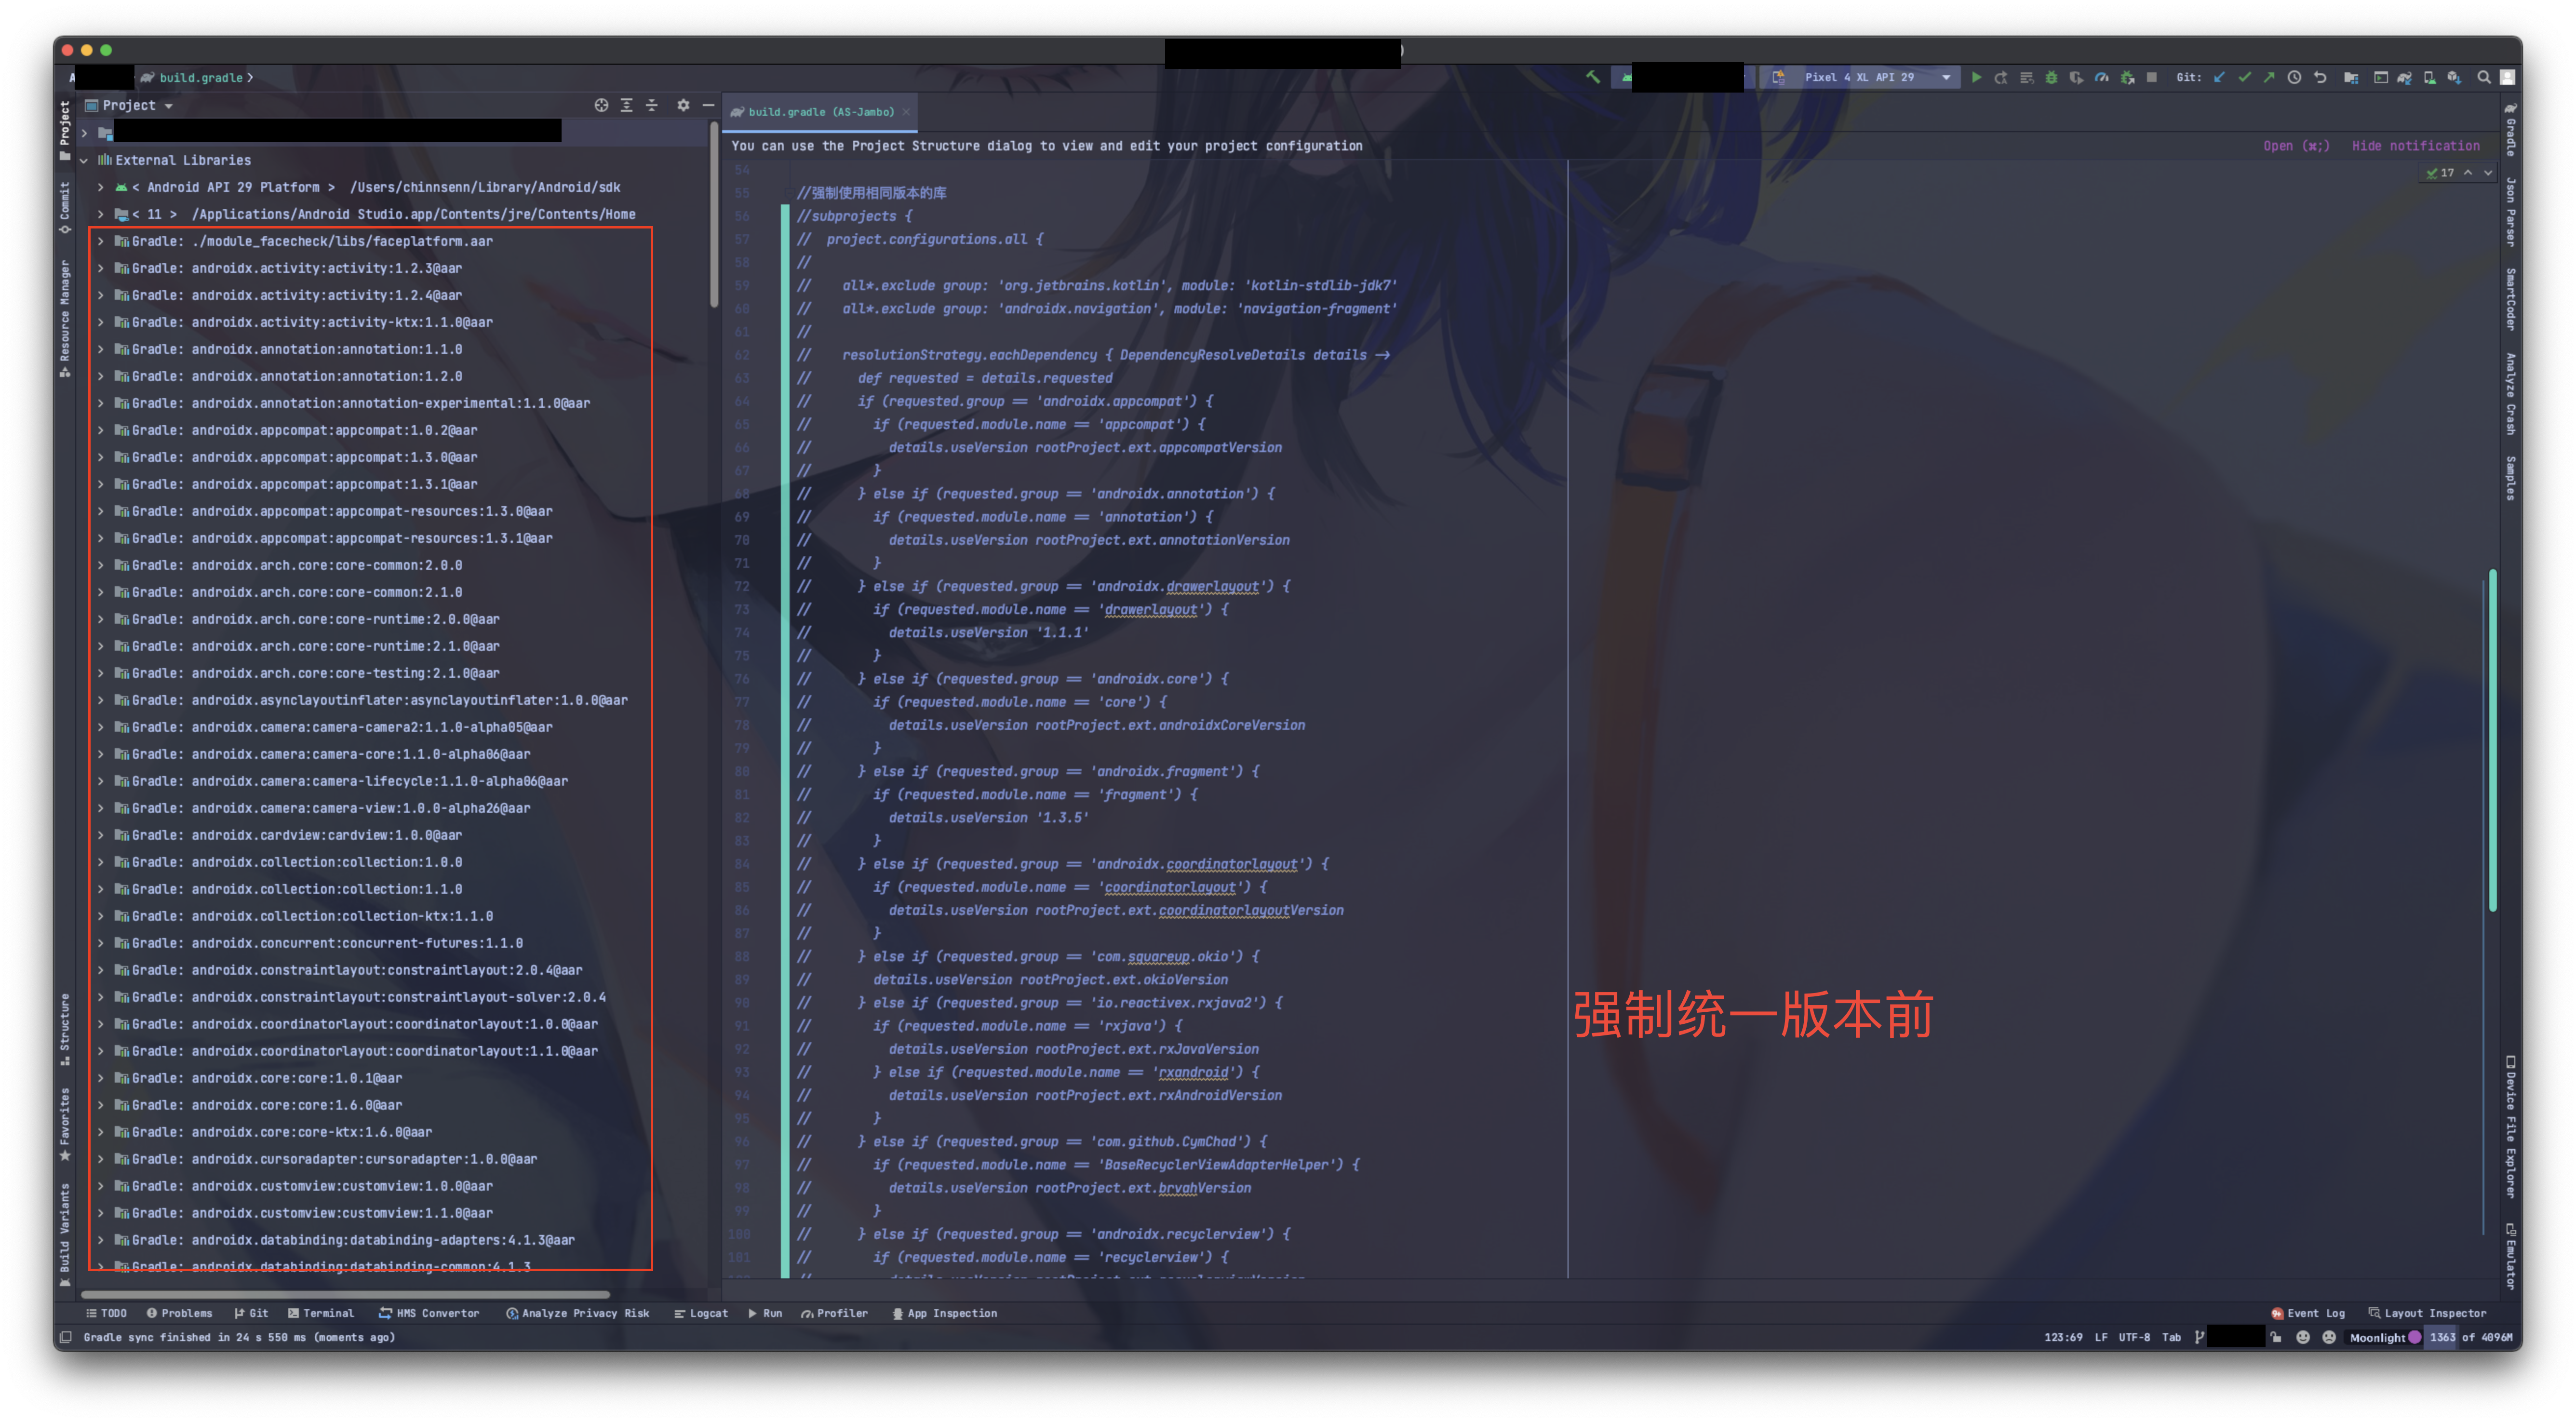Click the memory usage indicator 1363 of 4096M
The height and width of the screenshot is (1422, 2576).
(2470, 1337)
